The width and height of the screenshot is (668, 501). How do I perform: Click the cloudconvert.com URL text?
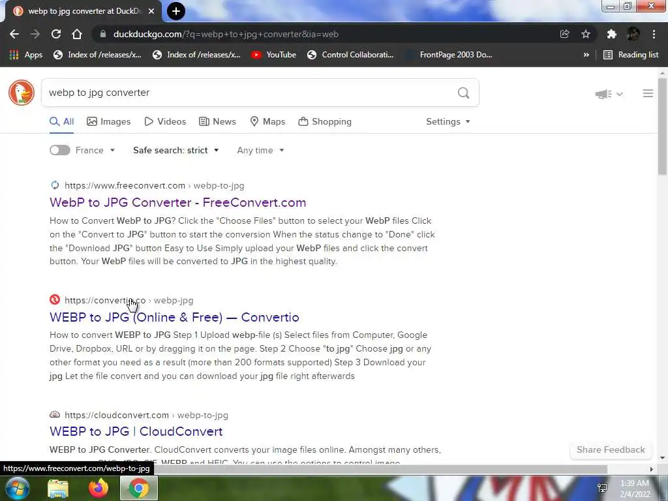[117, 415]
